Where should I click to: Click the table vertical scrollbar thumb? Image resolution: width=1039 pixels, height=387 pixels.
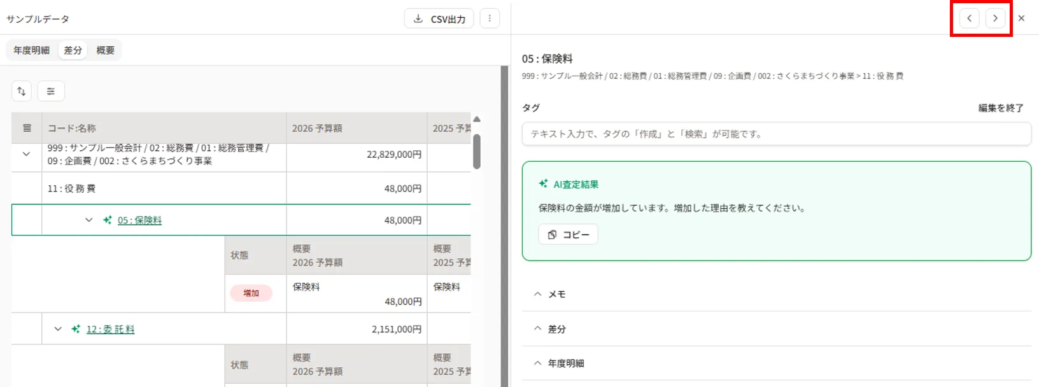(x=477, y=151)
